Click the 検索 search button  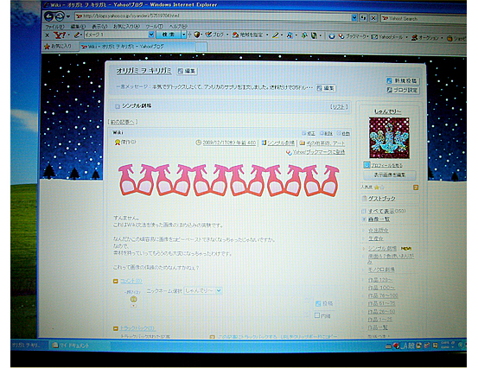coord(169,35)
